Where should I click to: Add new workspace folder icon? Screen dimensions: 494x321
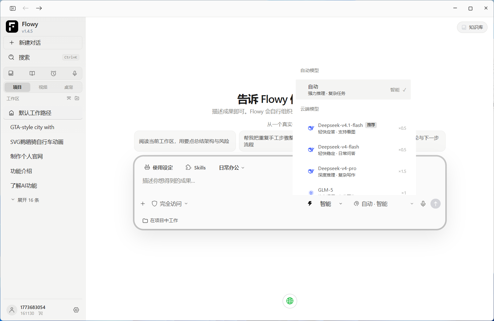(77, 98)
